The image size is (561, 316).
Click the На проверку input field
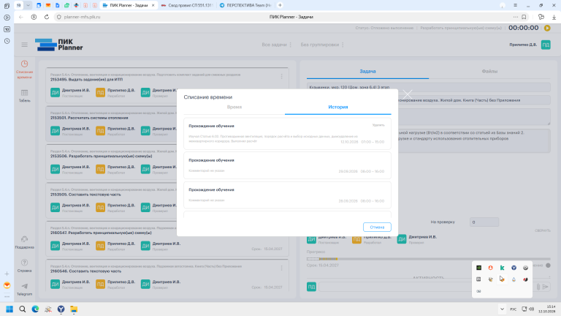pos(484,222)
